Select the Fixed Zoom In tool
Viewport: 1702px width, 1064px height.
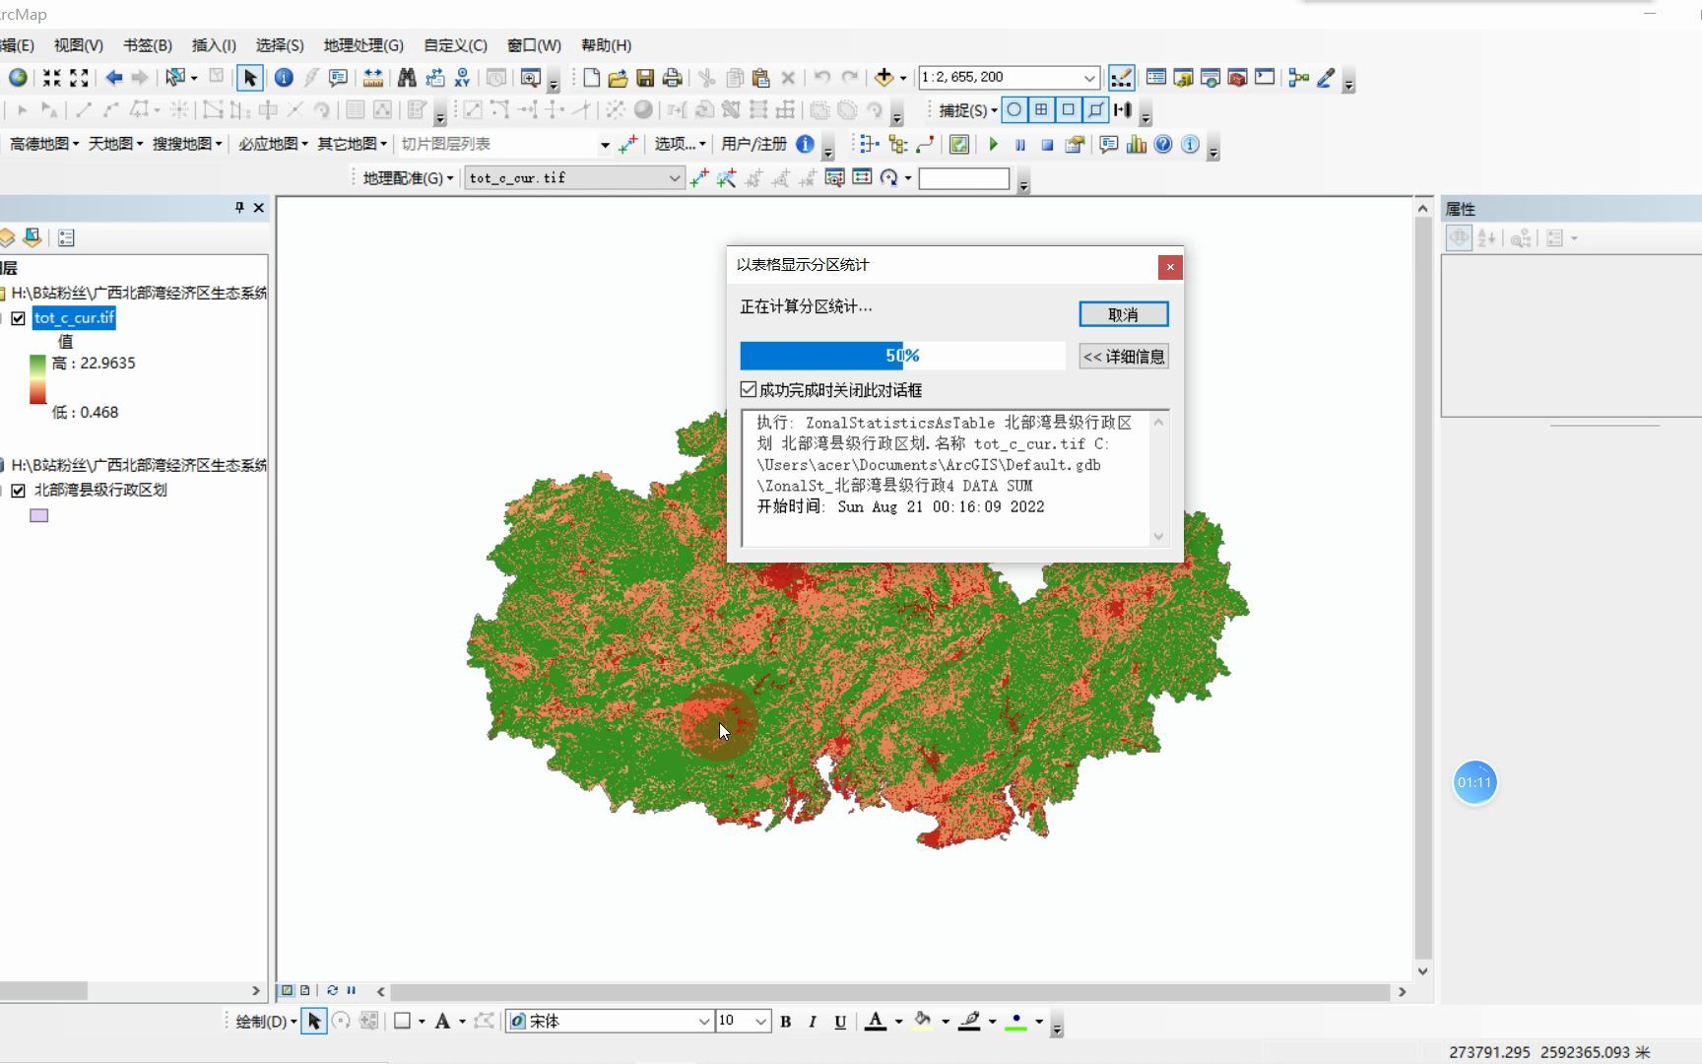click(51, 78)
